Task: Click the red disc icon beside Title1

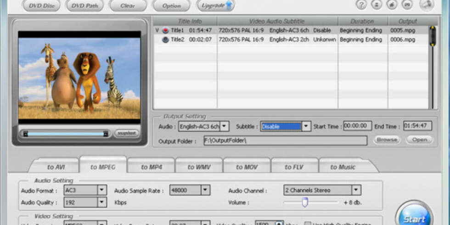Action: 165,30
